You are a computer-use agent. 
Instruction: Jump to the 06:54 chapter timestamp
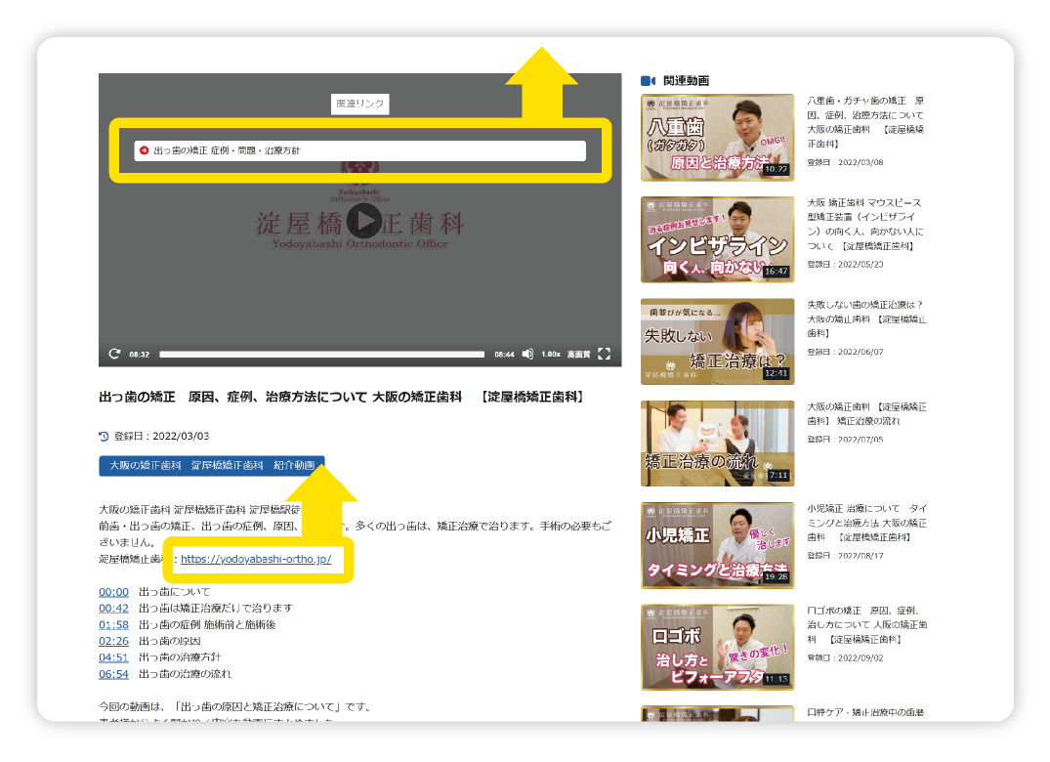tap(113, 674)
